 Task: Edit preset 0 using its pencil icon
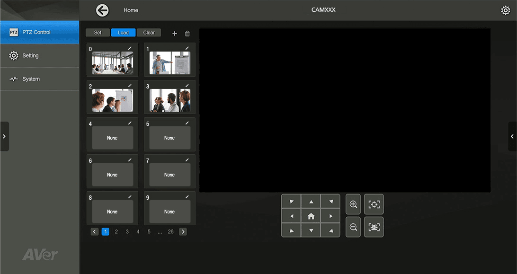(130, 48)
